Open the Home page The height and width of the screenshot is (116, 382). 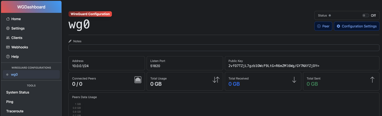pos(31,19)
